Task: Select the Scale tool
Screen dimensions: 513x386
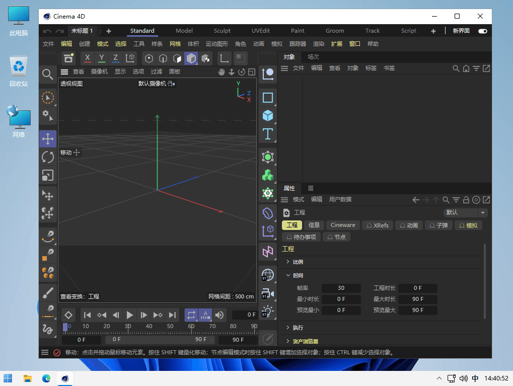Action: click(48, 175)
